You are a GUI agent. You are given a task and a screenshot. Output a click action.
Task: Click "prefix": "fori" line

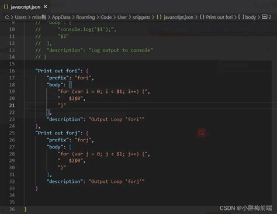click(70, 78)
